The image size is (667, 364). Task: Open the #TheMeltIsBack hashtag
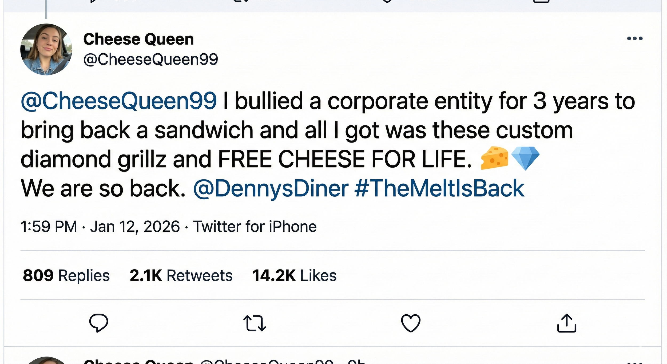(439, 188)
